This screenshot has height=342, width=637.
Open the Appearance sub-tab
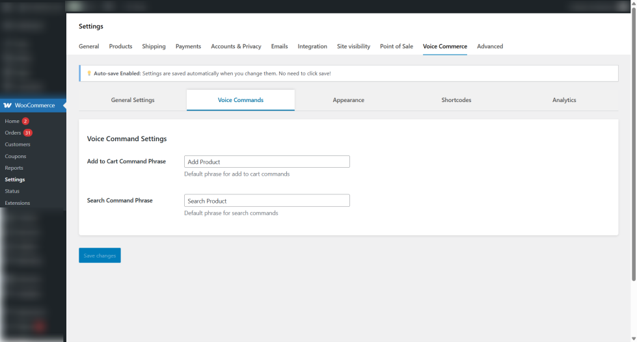(x=349, y=100)
